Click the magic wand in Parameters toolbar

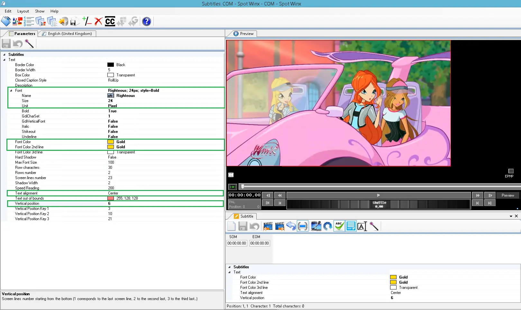[x=29, y=44]
